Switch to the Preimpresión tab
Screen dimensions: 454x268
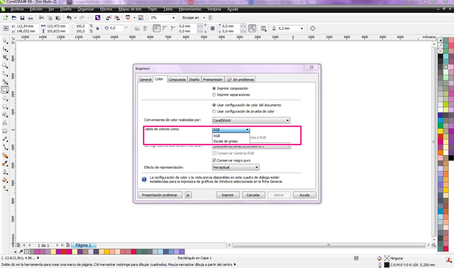(x=212, y=80)
